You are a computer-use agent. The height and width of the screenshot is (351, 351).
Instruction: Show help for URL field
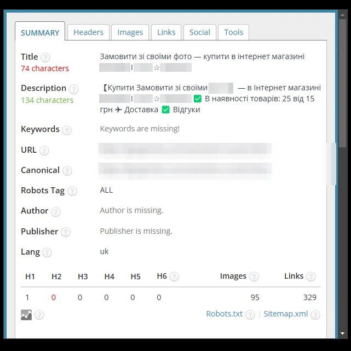(44, 151)
